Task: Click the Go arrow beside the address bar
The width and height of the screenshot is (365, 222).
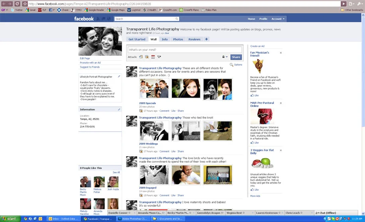Action: point(343,4)
